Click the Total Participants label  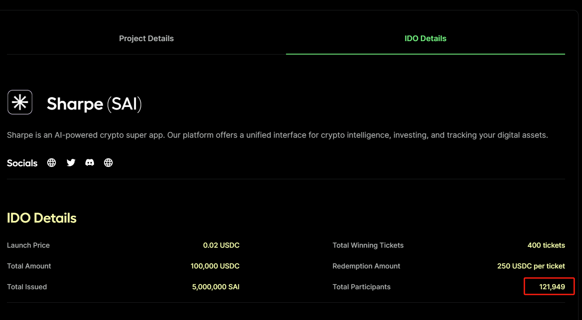point(361,287)
